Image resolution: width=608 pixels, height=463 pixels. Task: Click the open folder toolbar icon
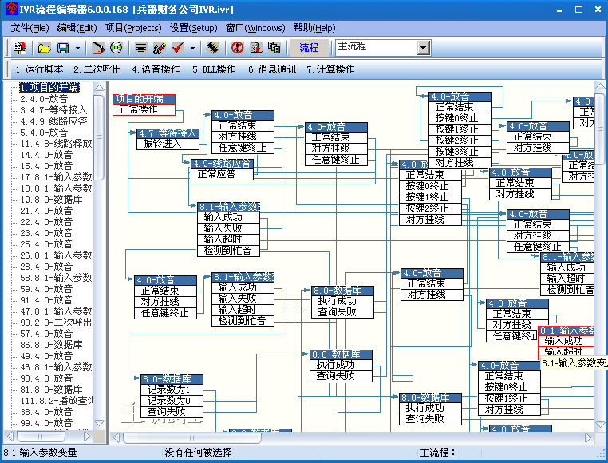tap(45, 48)
